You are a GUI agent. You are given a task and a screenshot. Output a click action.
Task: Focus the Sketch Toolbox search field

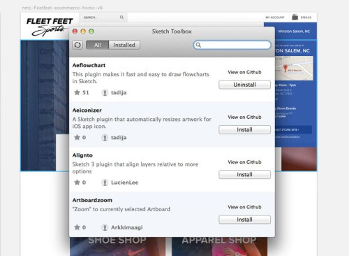232,45
